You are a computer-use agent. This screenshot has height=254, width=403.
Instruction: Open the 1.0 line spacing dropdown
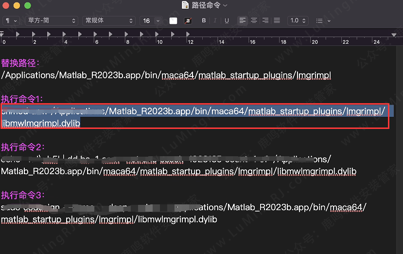click(x=298, y=20)
